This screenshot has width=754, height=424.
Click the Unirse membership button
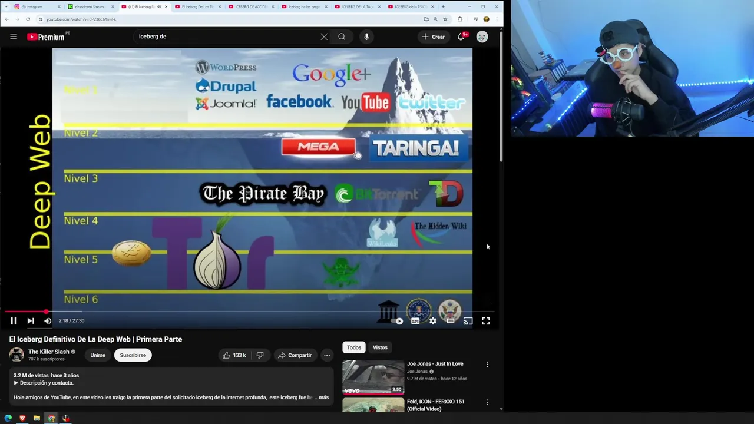[98, 355]
